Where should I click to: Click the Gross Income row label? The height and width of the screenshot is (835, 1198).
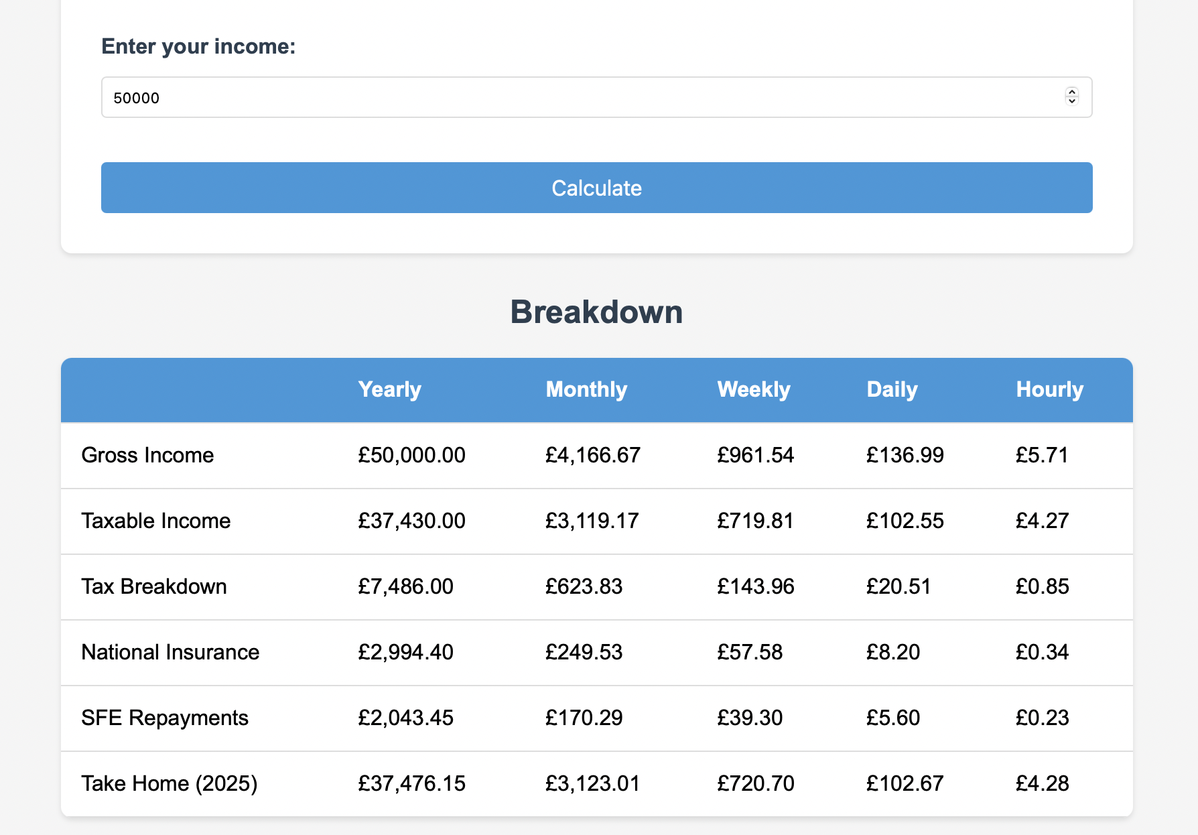tap(147, 455)
